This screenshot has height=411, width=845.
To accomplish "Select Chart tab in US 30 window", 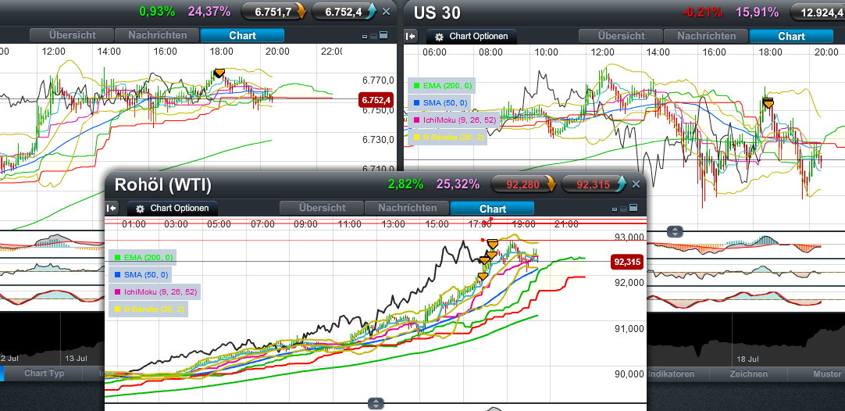I will 791,36.
